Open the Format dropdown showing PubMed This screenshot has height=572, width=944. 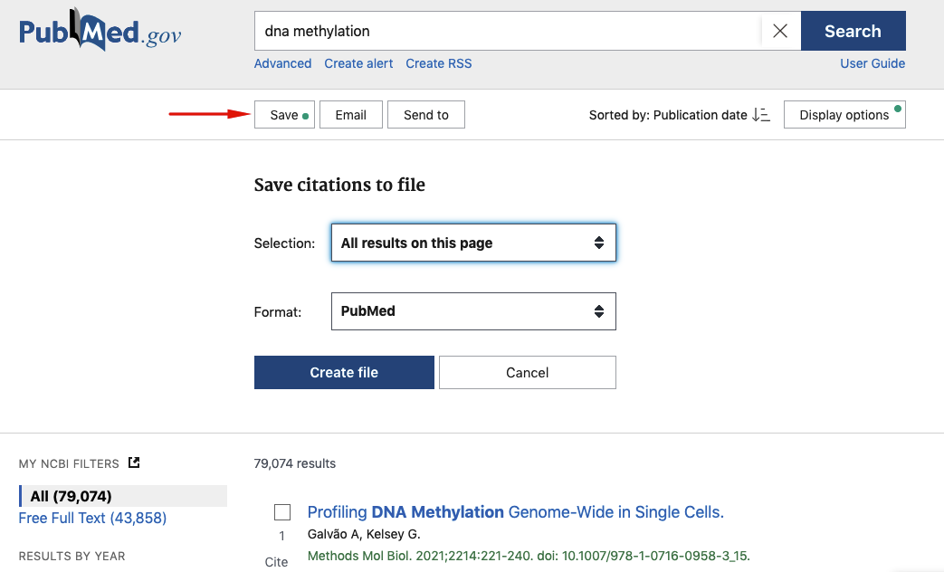click(473, 311)
